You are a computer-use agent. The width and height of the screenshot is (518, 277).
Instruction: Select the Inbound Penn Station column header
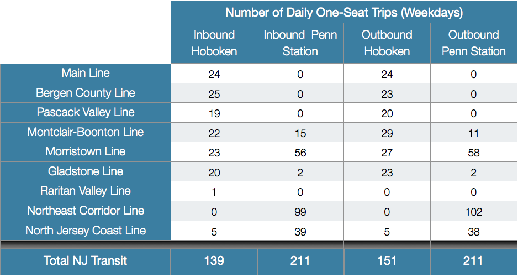pyautogui.click(x=300, y=43)
